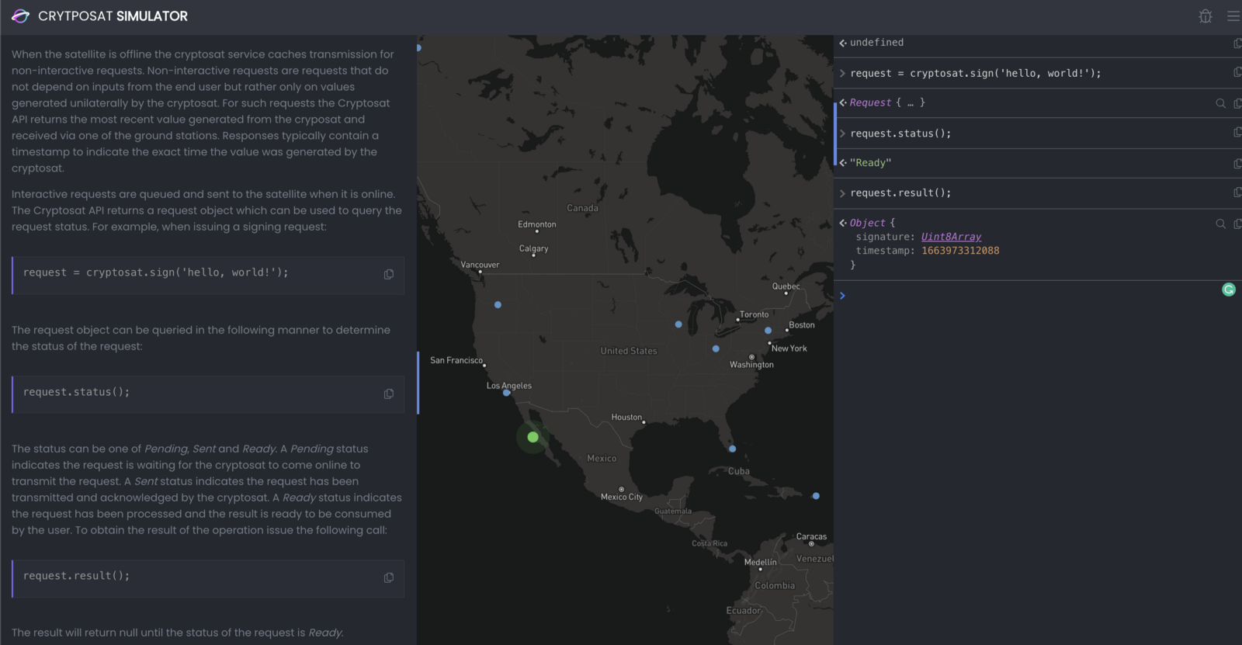Click the Grammarly icon in console
Screen dimensions: 1242x645
(x=1228, y=290)
